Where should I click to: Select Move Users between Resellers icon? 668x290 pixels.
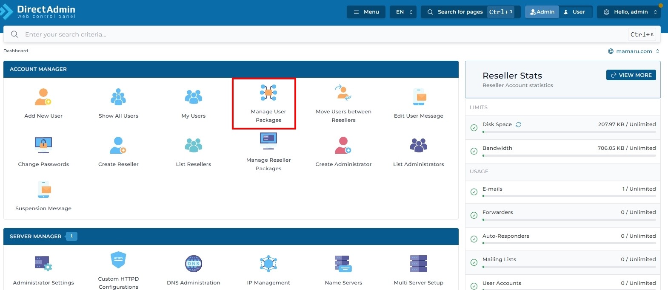[343, 93]
